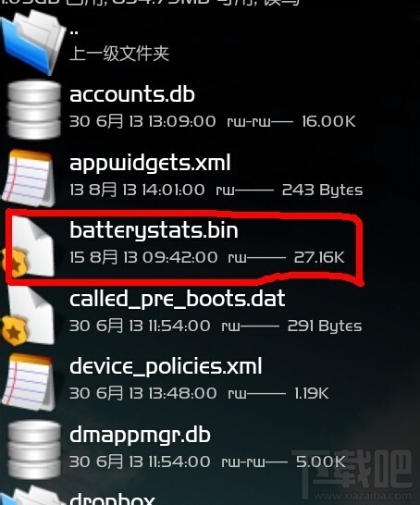Tap the batterystats.bin 27.16K size details

click(319, 257)
